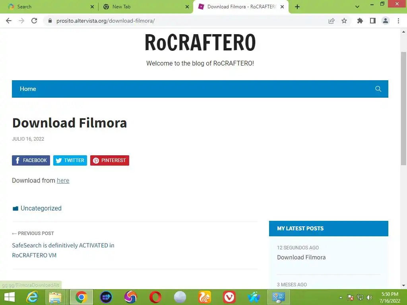Click the JULIO 16, 2022 post date
407x305 pixels.
point(28,139)
